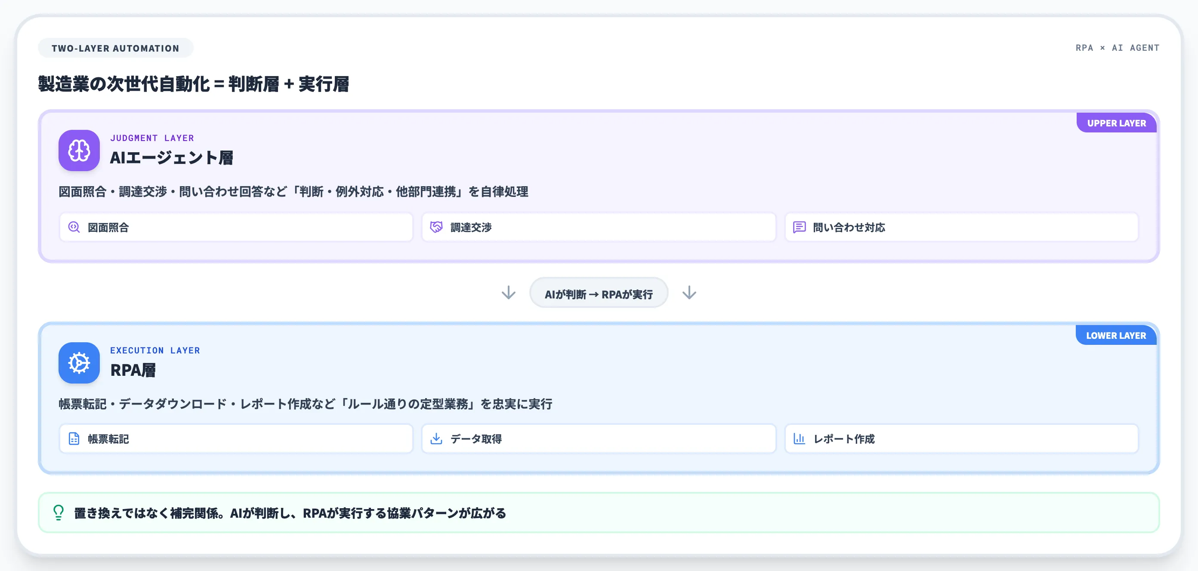Click the TWO-LAYER AUTOMATION badge

tap(115, 47)
